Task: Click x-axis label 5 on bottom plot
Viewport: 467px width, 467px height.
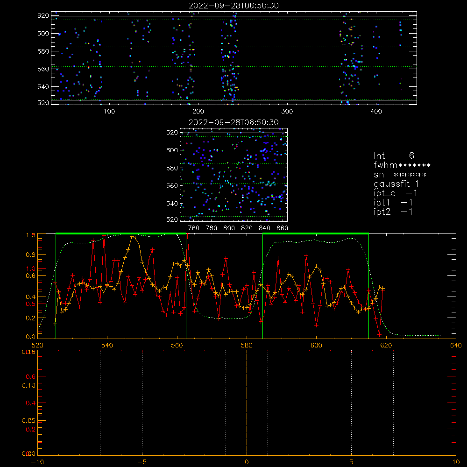Action: [x=352, y=462]
